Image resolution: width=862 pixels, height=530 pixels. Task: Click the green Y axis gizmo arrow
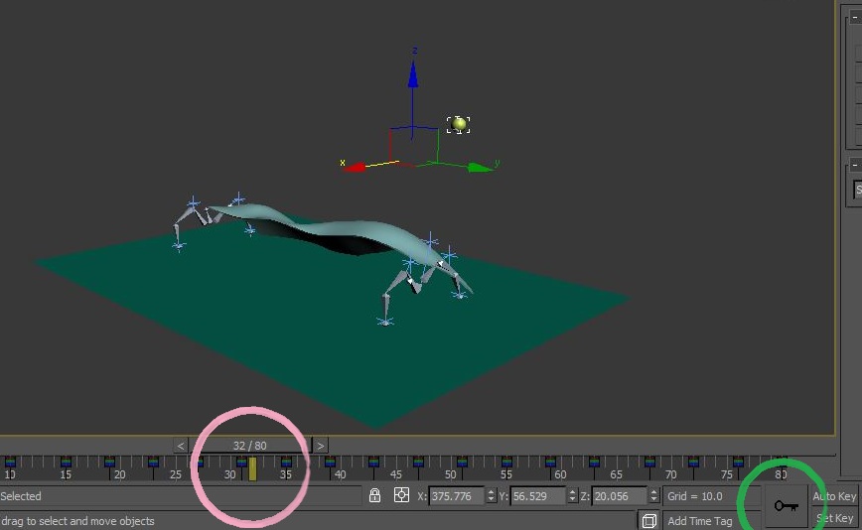480,167
